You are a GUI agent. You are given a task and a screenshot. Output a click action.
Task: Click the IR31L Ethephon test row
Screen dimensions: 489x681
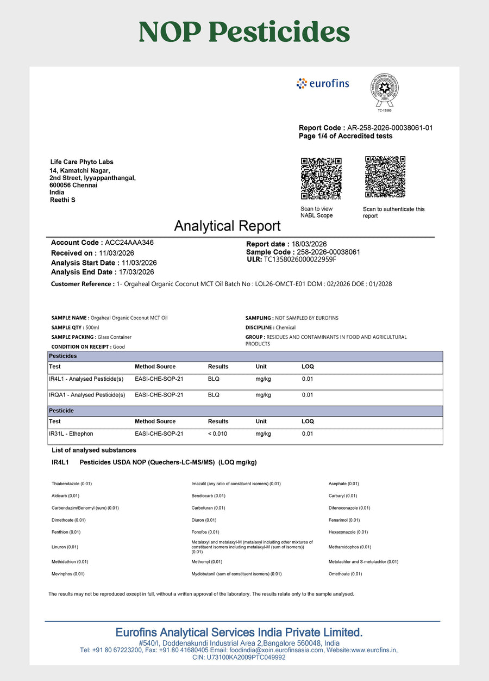coord(245,434)
